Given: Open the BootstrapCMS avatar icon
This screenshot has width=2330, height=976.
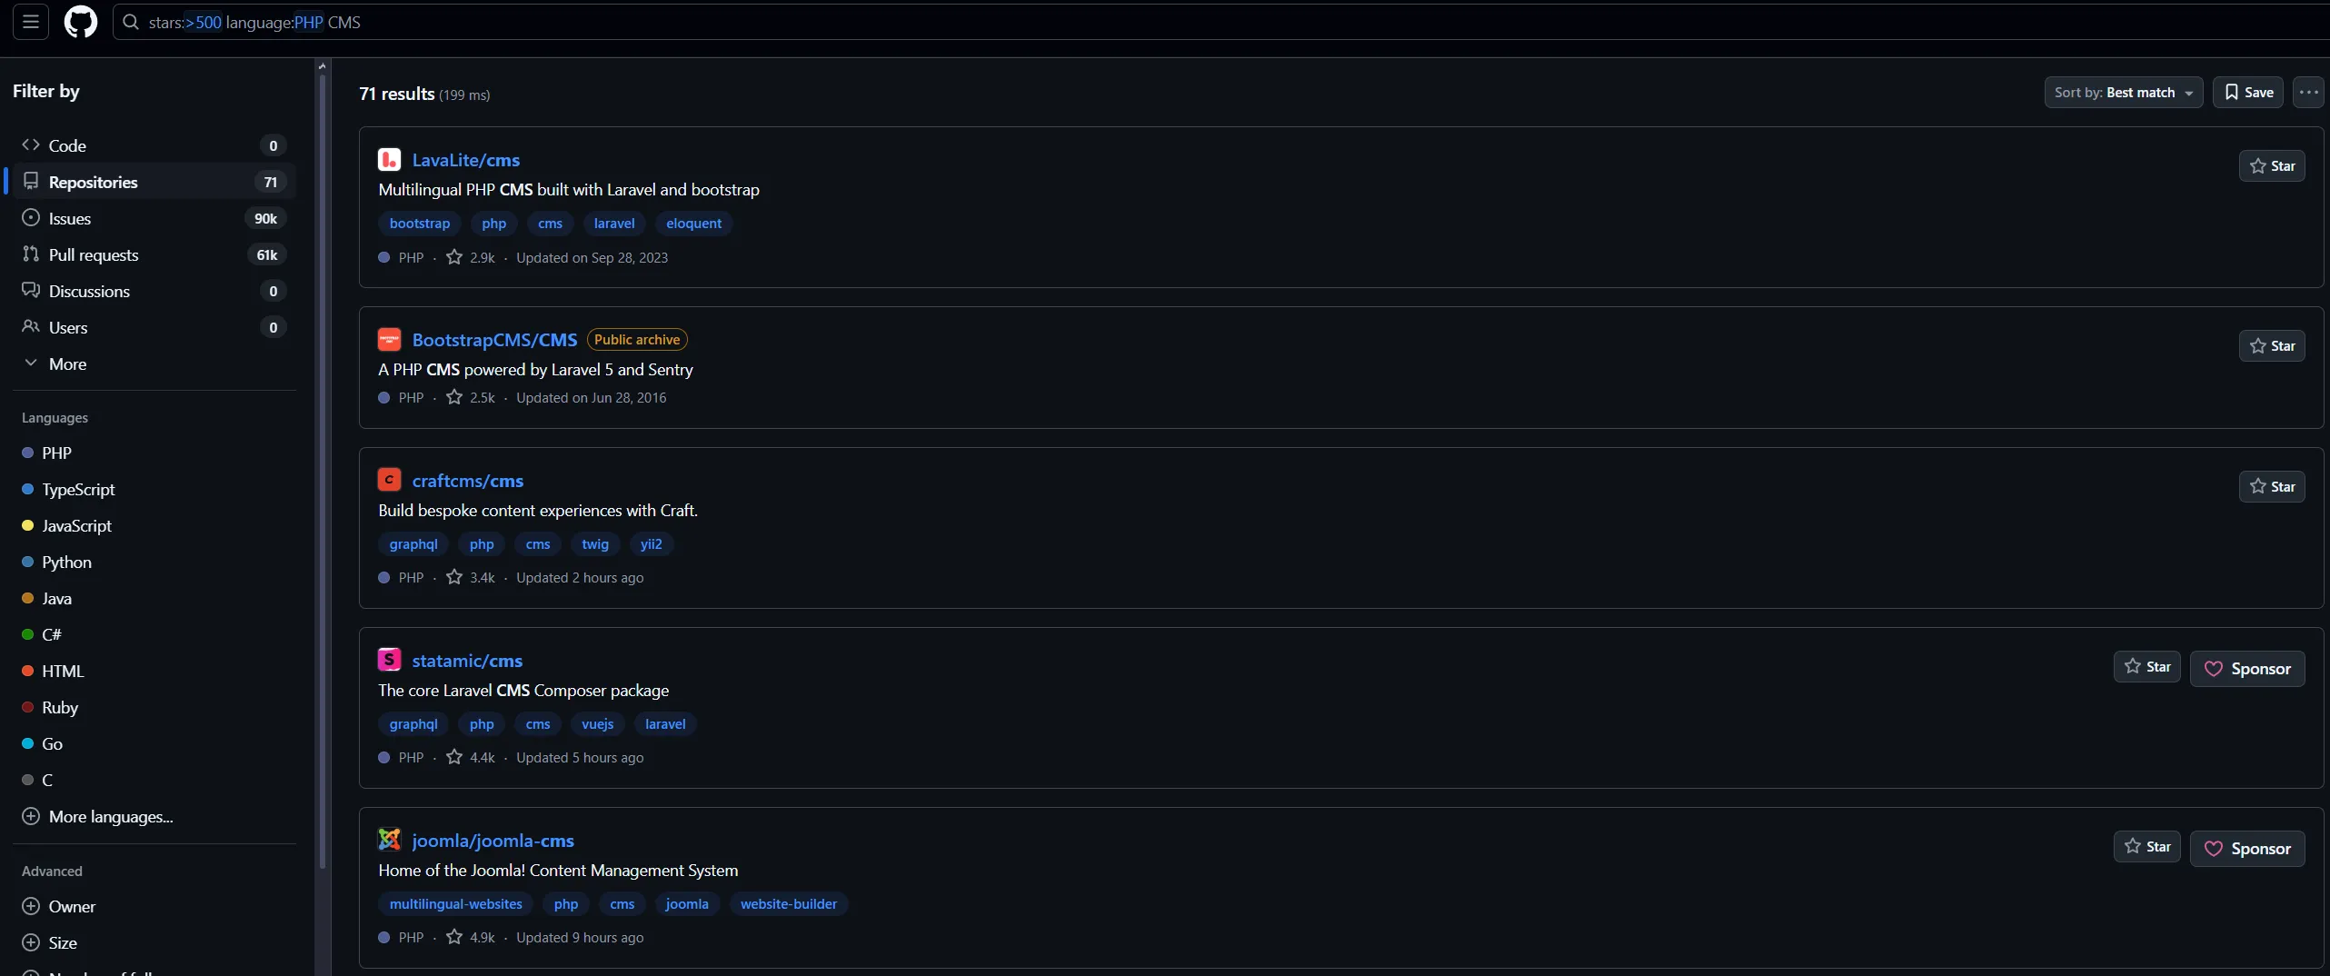Looking at the screenshot, I should 389,340.
